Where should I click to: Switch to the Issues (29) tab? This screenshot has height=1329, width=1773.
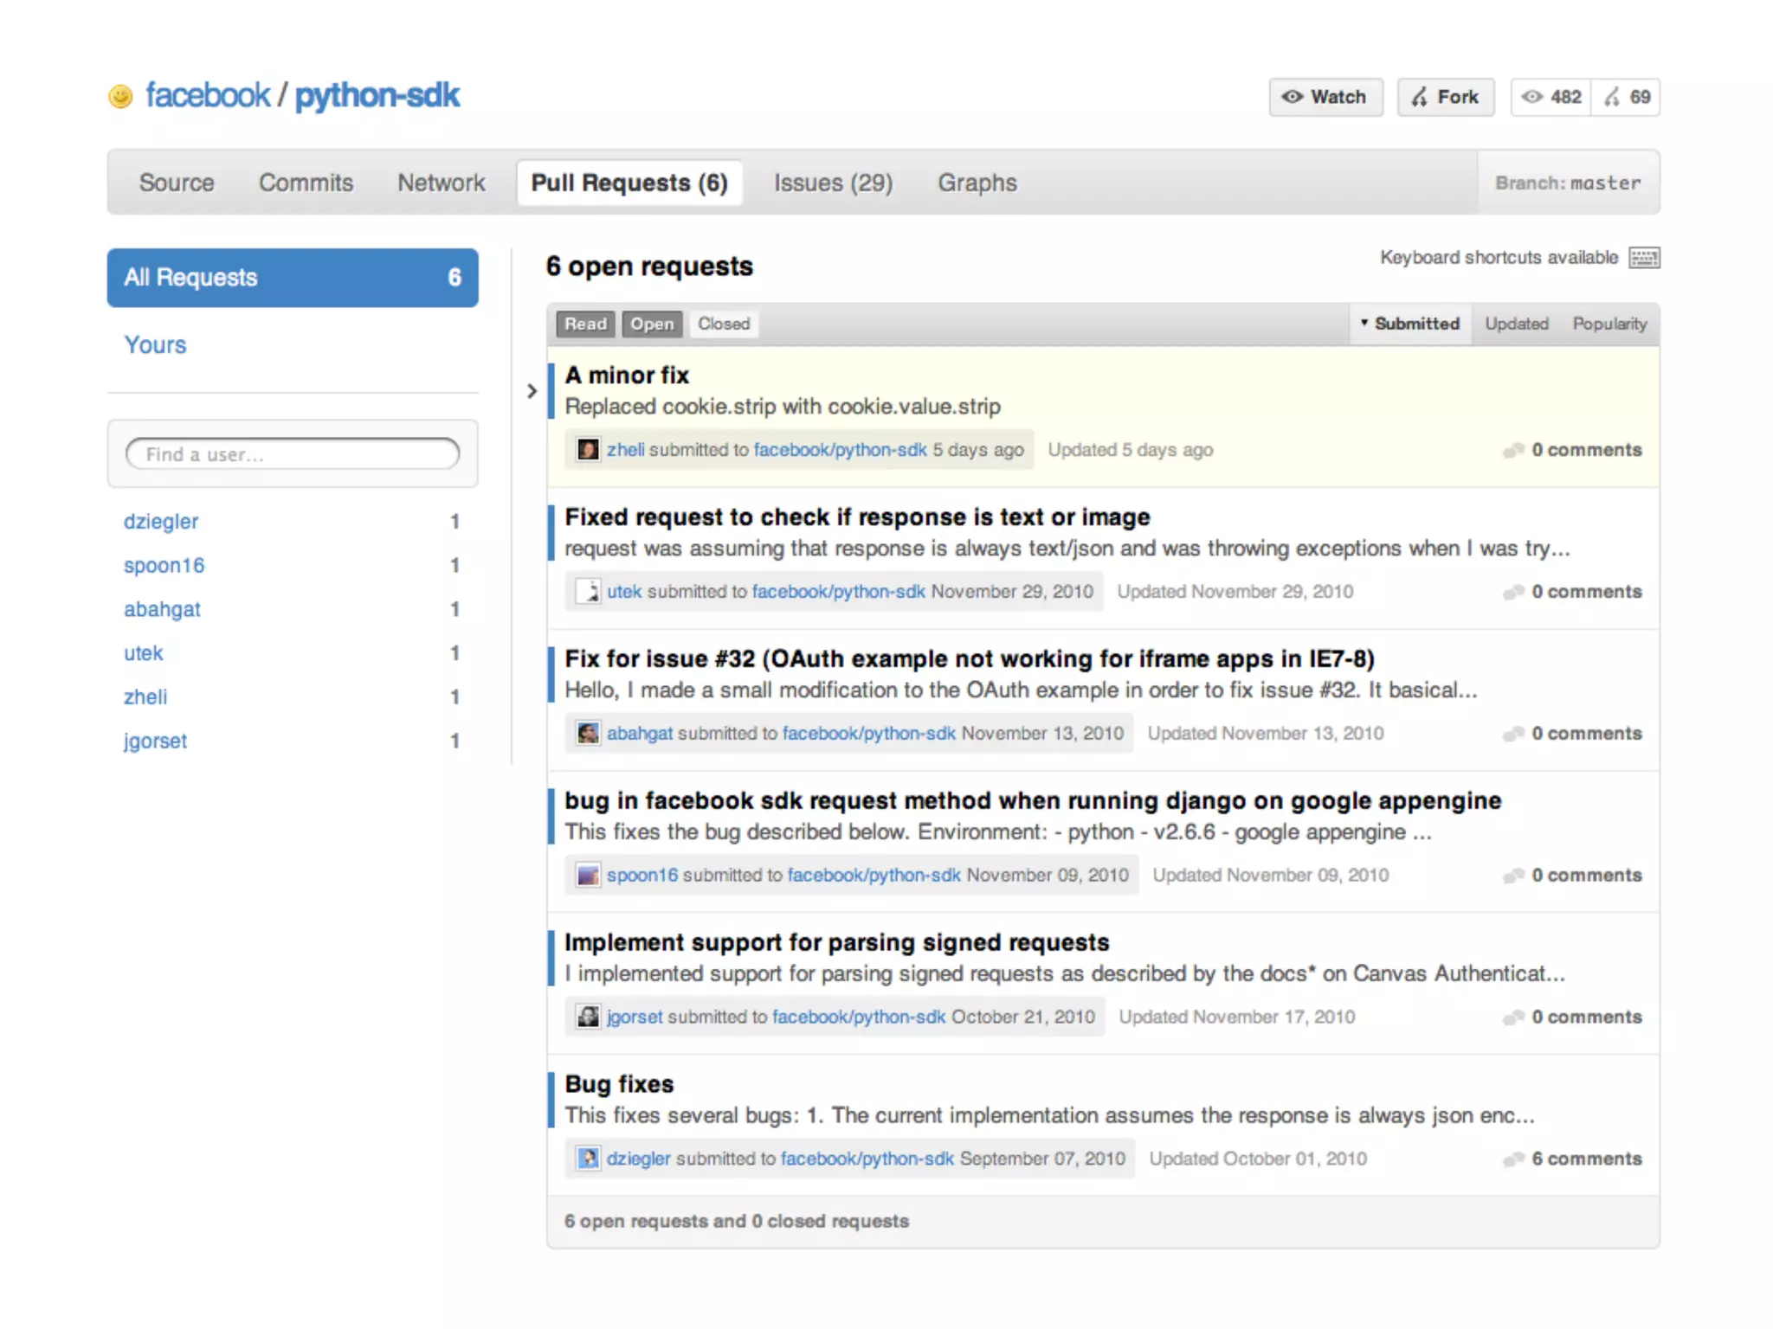[833, 183]
